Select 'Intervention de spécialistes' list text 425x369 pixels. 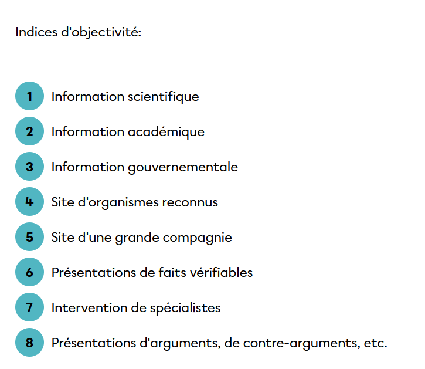point(135,307)
